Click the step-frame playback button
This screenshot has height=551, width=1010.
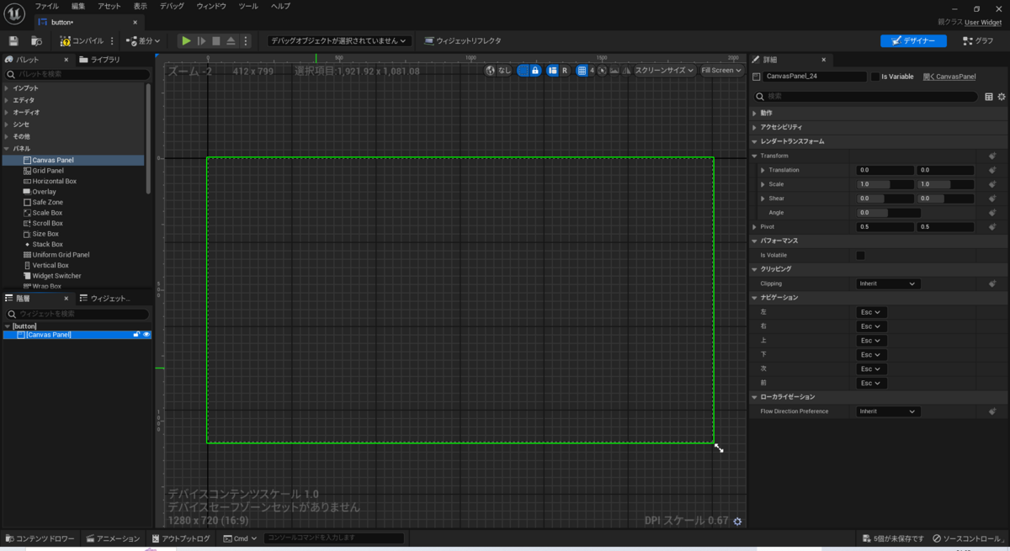pyautogui.click(x=201, y=40)
